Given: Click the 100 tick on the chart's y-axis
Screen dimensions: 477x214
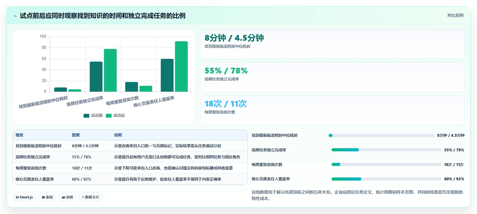Looking at the screenshot, I should (x=43, y=37).
